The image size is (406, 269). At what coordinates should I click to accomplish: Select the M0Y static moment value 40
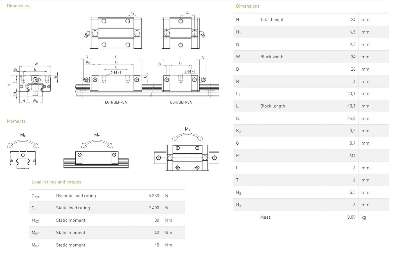coord(157,233)
